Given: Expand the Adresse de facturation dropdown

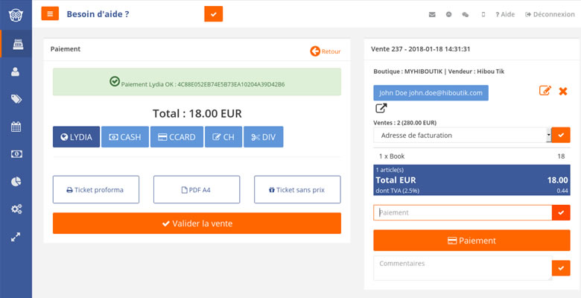Looking at the screenshot, I should (x=463, y=136).
